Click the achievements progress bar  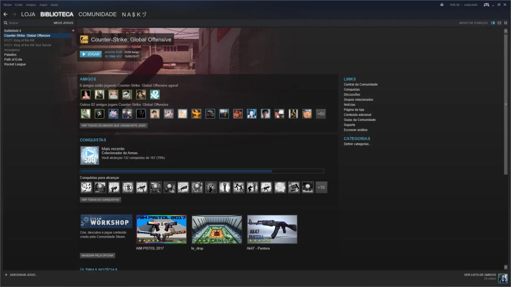point(202,171)
